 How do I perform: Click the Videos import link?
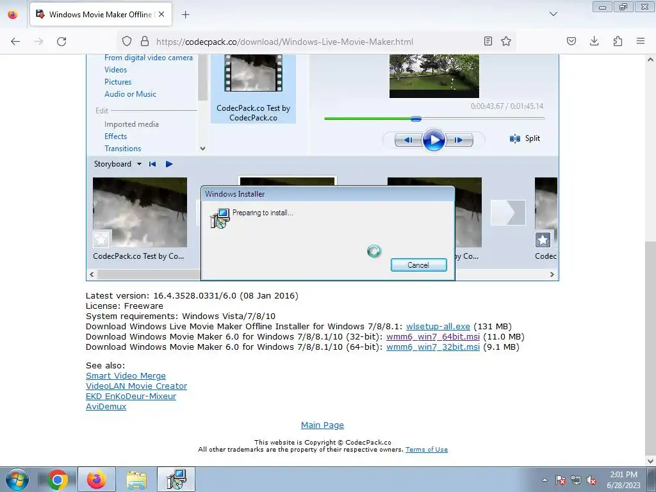click(x=115, y=70)
